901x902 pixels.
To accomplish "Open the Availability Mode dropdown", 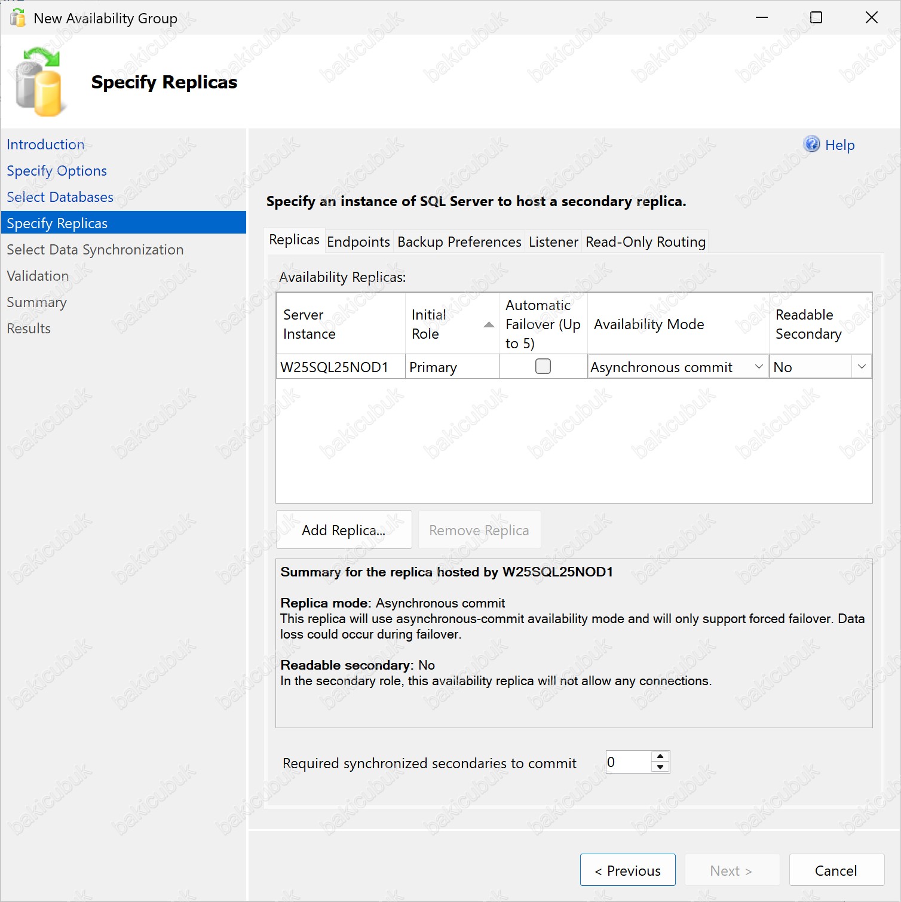I will 758,367.
